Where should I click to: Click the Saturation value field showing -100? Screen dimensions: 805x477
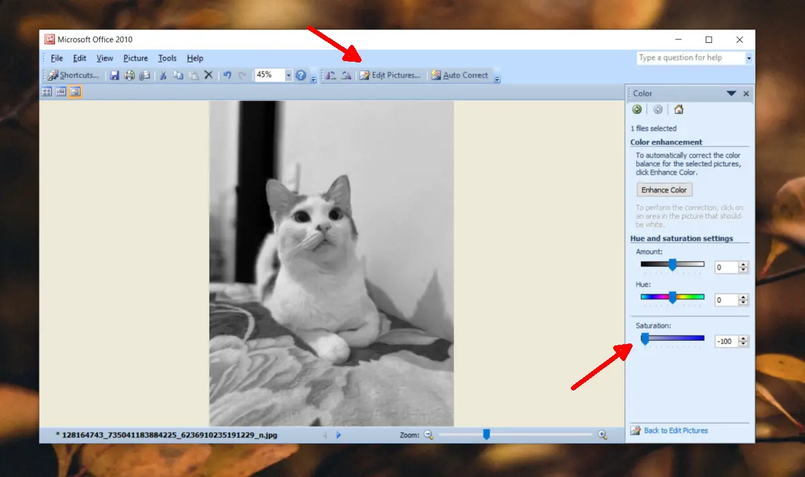click(x=727, y=341)
